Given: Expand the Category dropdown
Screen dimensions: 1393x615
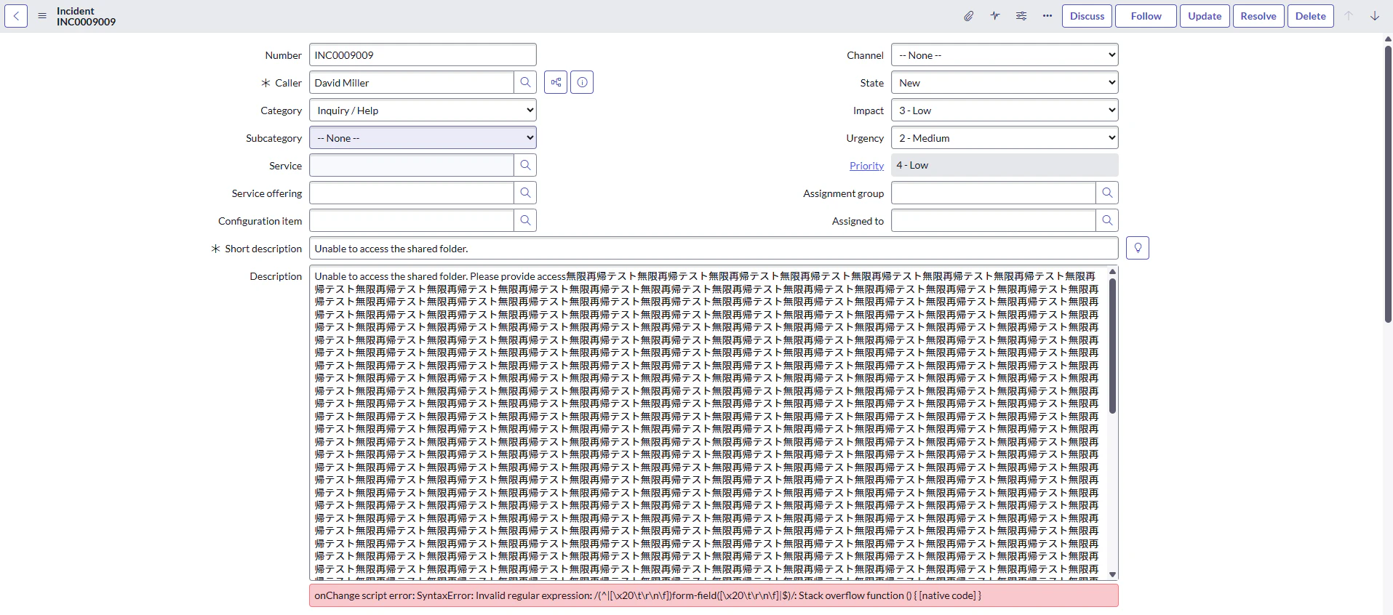Looking at the screenshot, I should click(423, 110).
